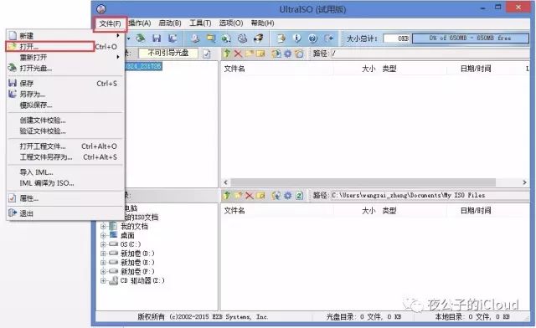
Task: Click the red X delete in image pane toolbar
Action: 238,54
